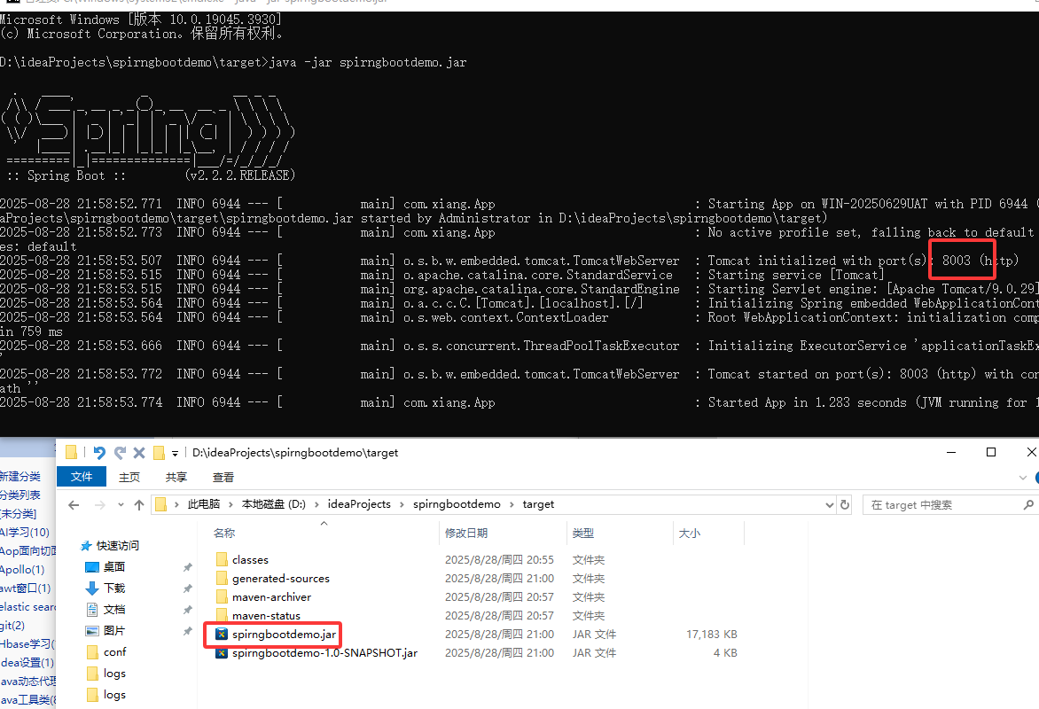The image size is (1039, 709).
Task: Click the undo icon in Explorer title bar
Action: [99, 453]
